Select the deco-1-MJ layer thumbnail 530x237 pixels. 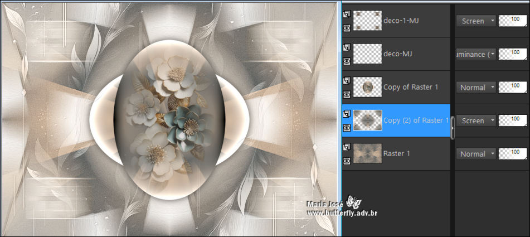(367, 21)
